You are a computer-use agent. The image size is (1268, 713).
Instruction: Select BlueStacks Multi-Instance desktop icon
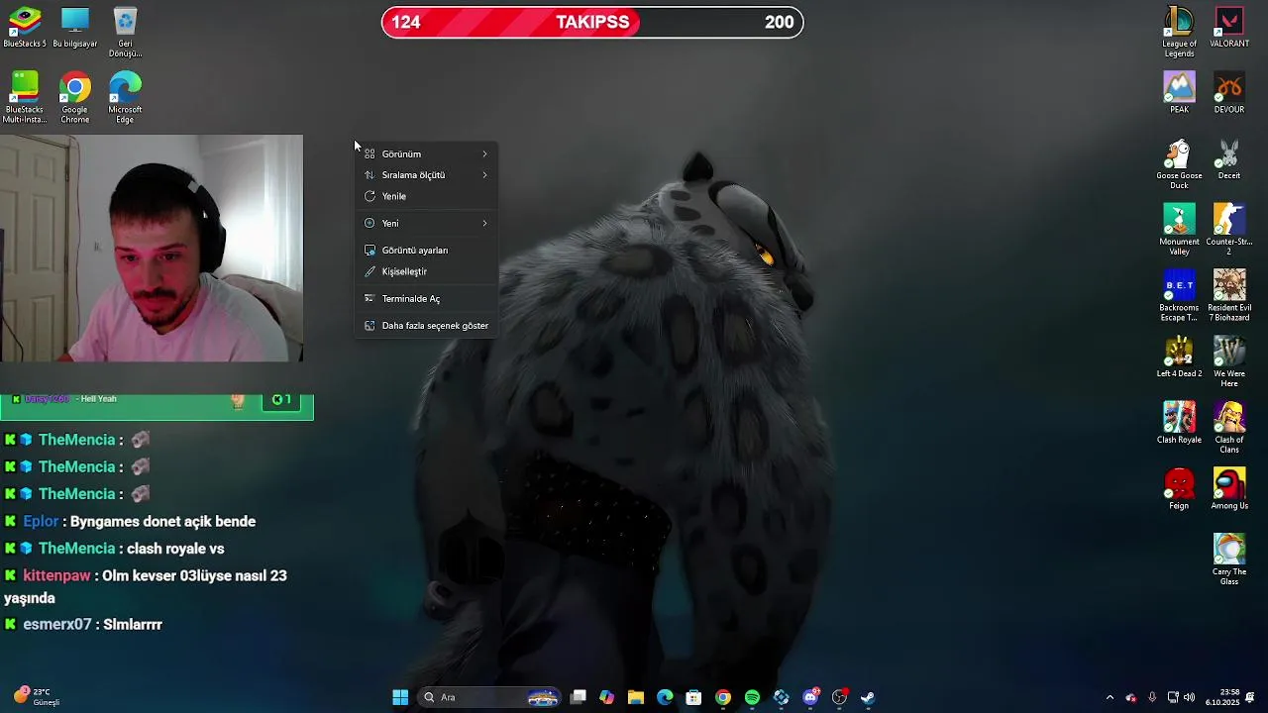(25, 97)
